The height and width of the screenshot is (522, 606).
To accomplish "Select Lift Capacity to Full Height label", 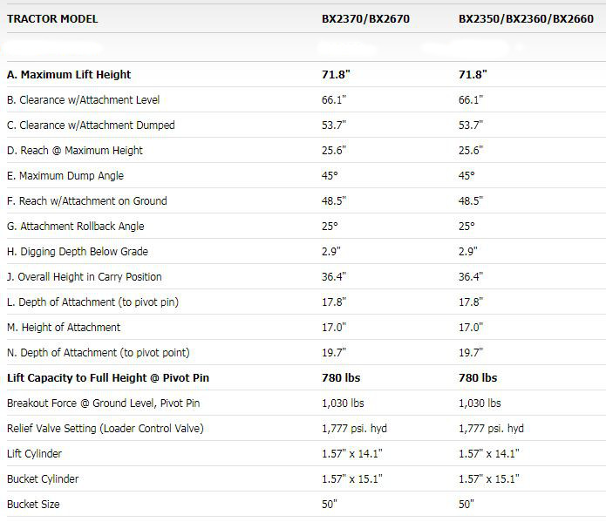I will pos(108,378).
